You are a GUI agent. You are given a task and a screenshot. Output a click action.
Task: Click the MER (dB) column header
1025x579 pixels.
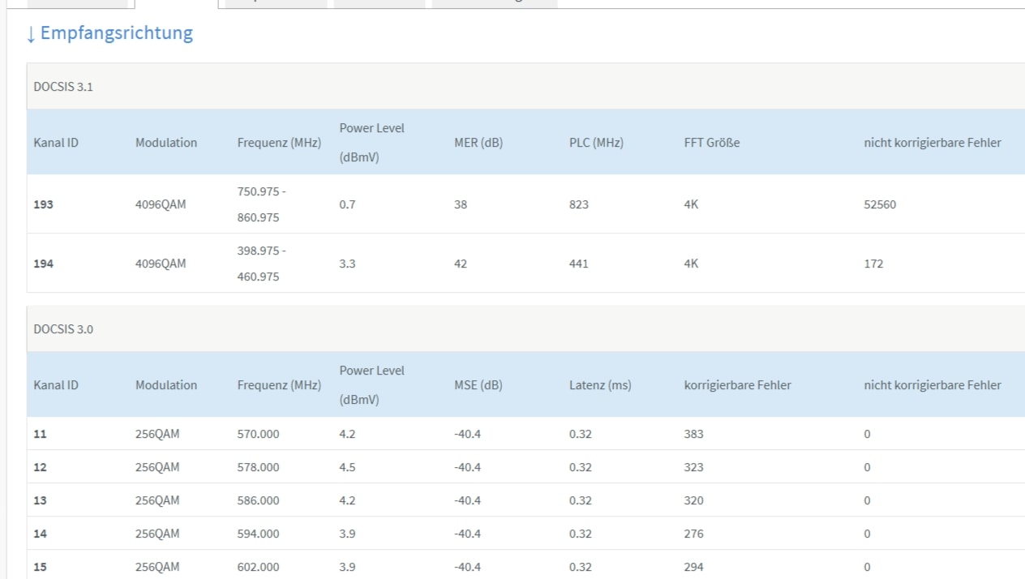(478, 143)
